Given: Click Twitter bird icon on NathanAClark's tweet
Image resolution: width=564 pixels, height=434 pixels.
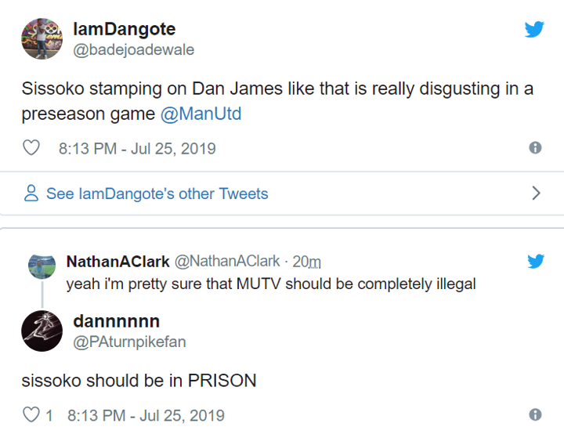Looking at the screenshot, I should coord(535,261).
